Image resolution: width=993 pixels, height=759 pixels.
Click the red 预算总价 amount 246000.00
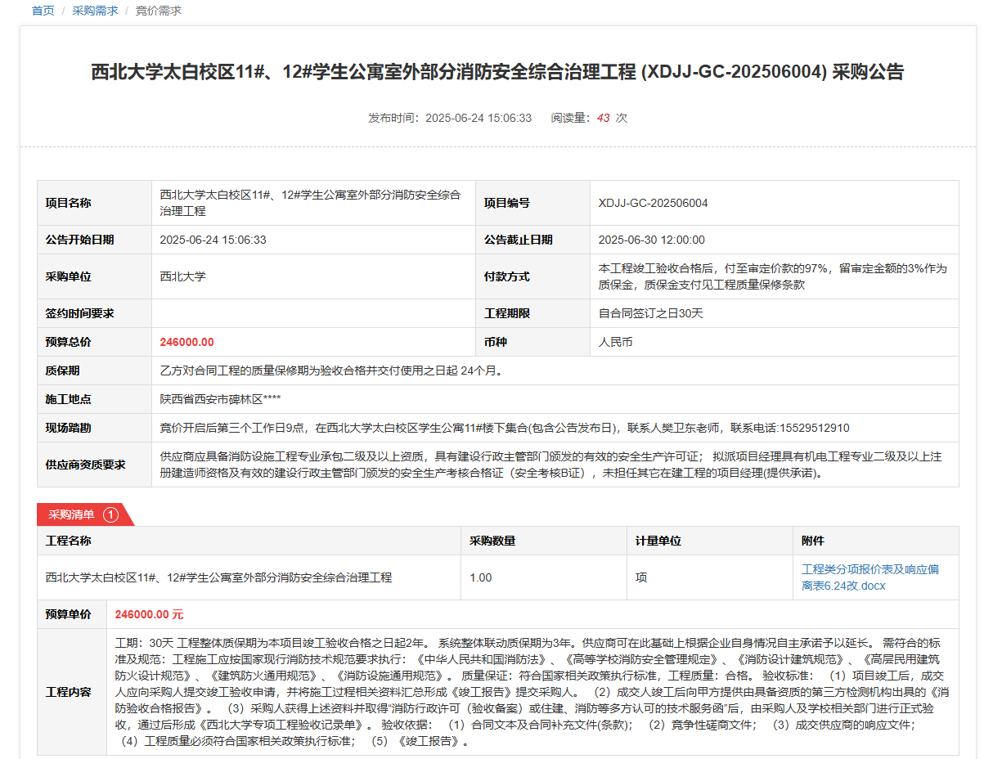[186, 342]
